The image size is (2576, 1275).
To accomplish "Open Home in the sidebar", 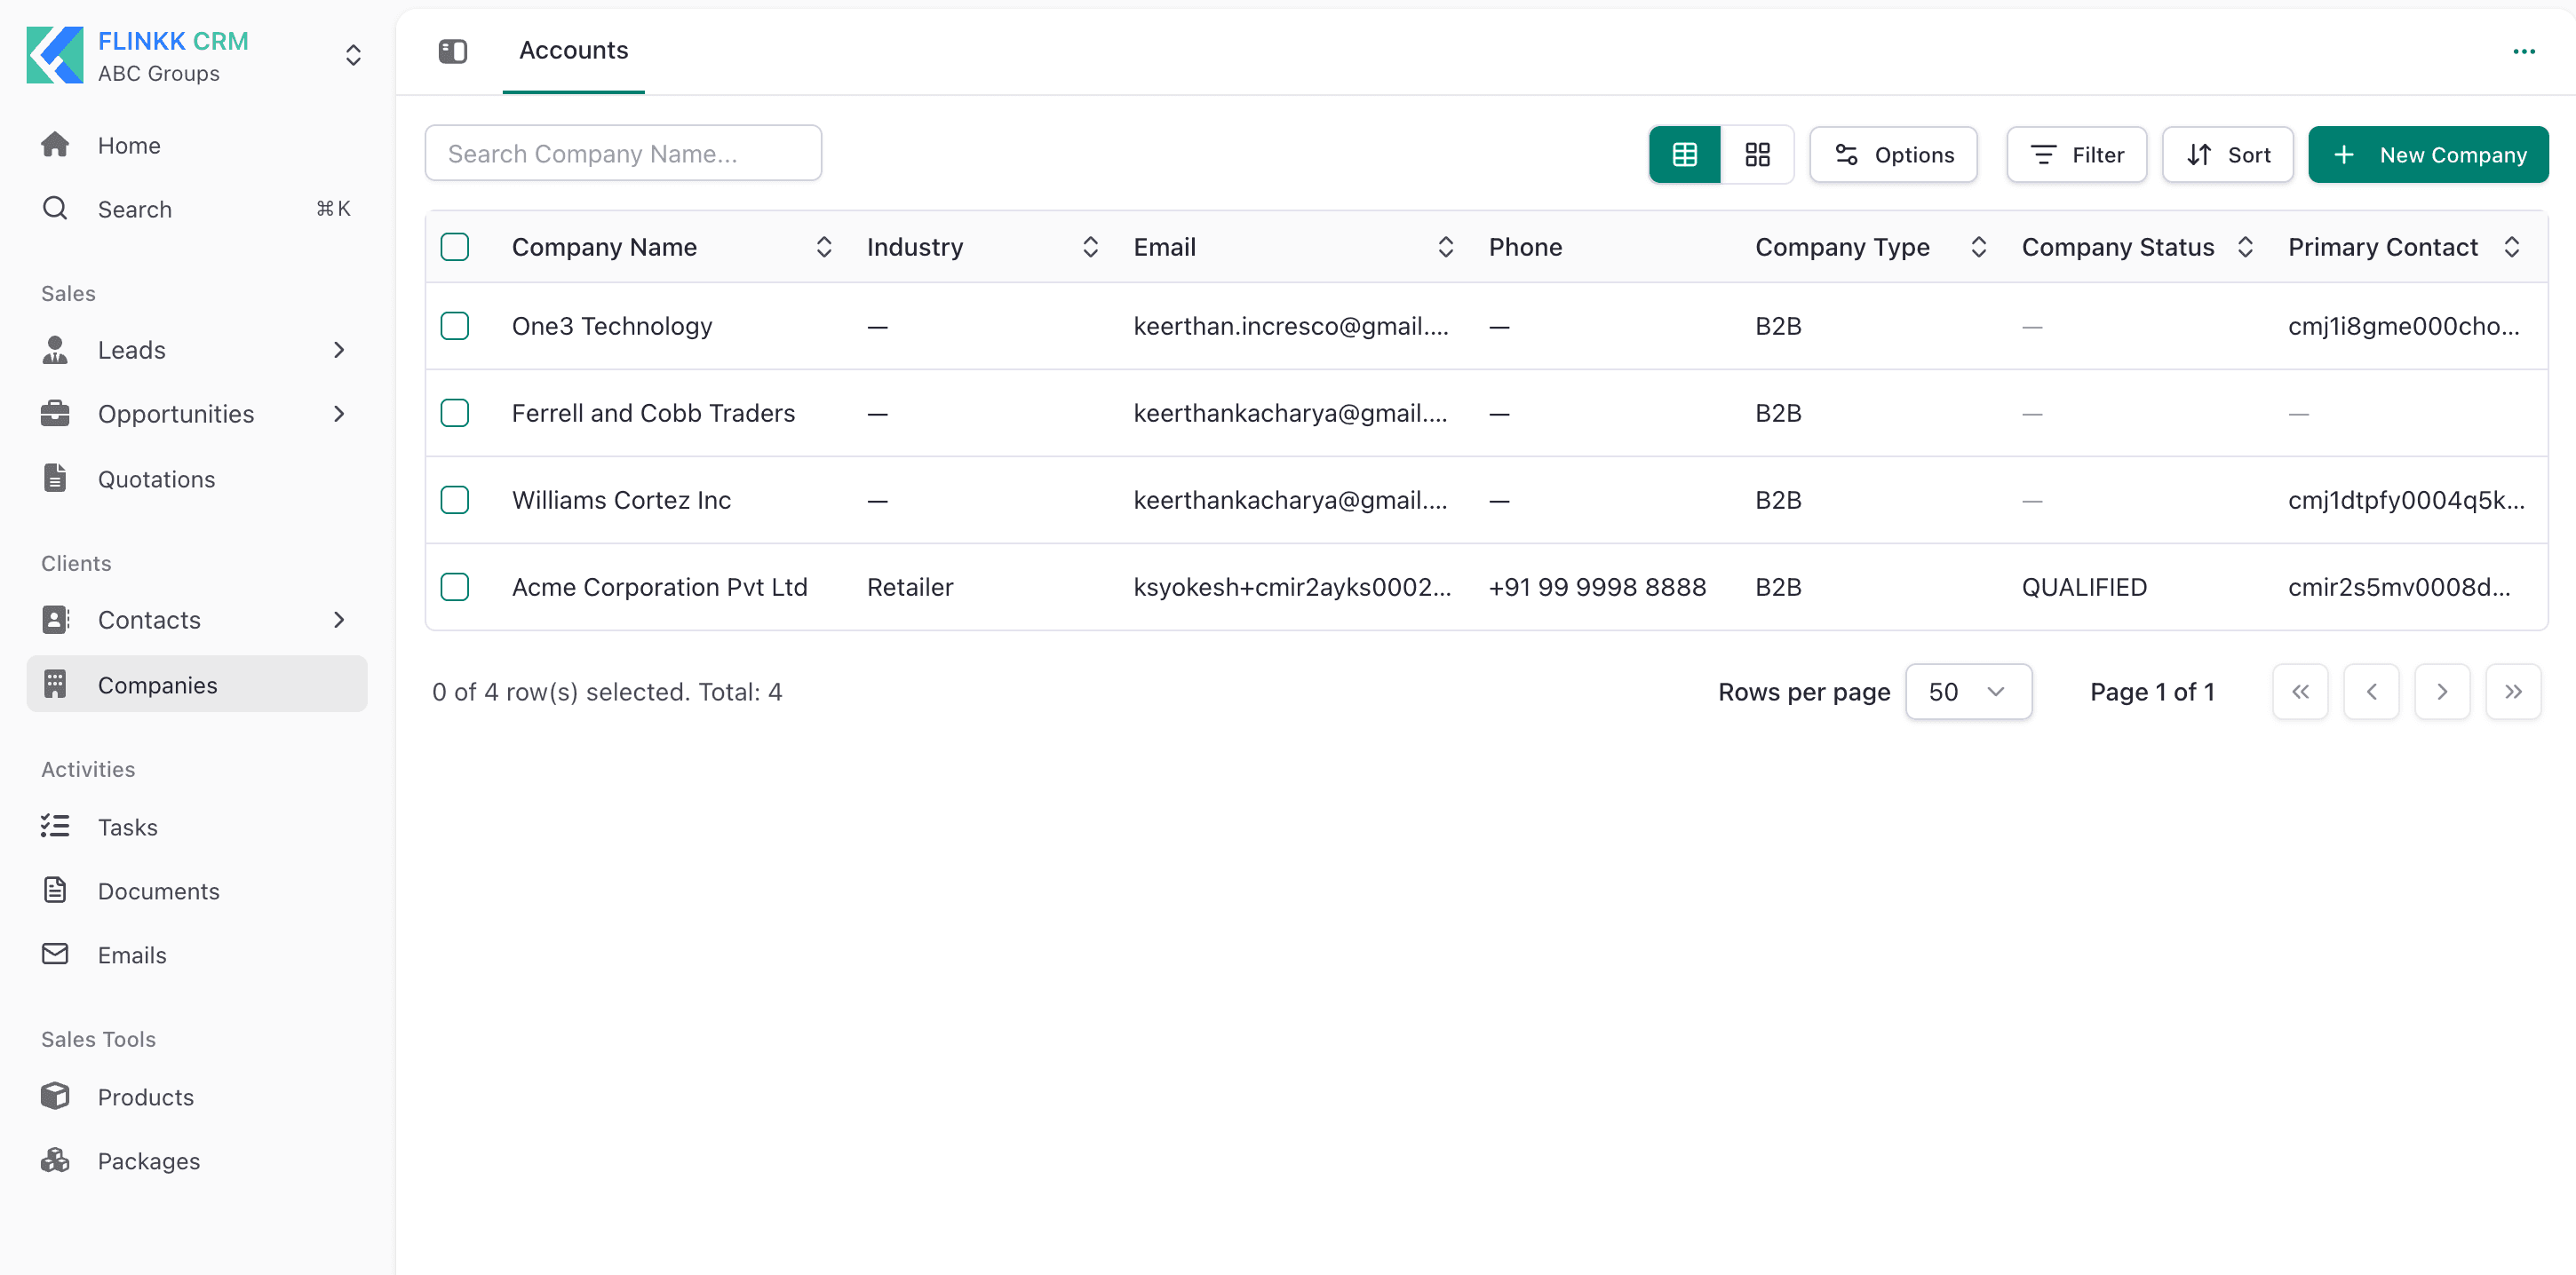I will point(197,145).
